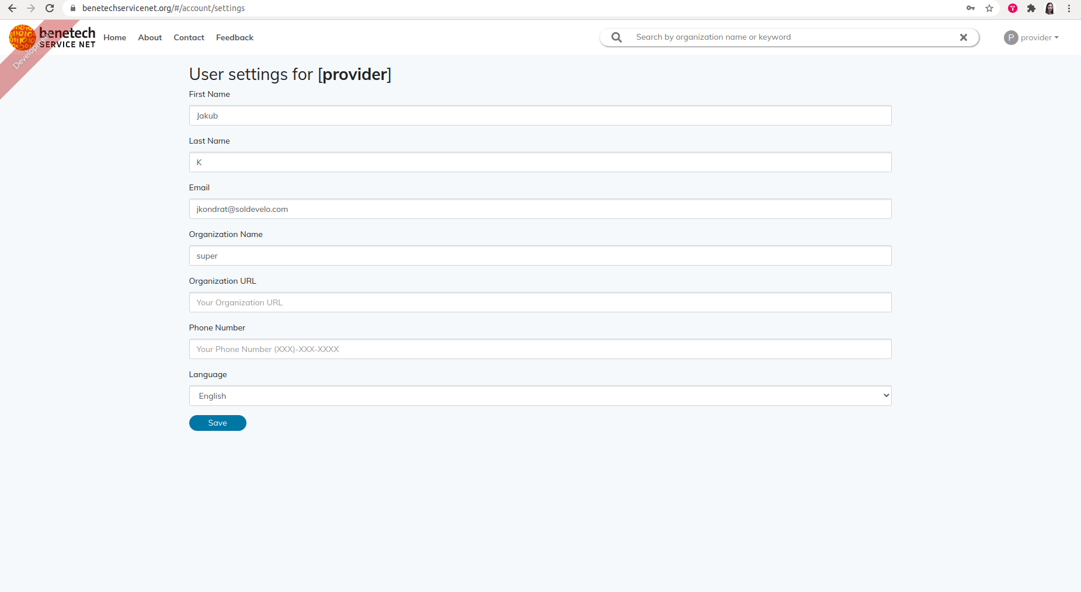Image resolution: width=1081 pixels, height=592 pixels.
Task: Click the Save button
Action: (217, 423)
